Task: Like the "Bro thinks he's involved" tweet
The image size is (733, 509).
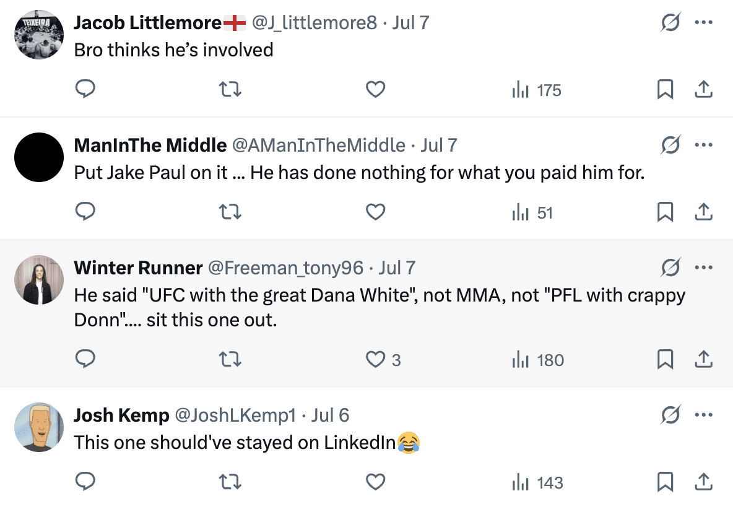Action: pos(376,90)
